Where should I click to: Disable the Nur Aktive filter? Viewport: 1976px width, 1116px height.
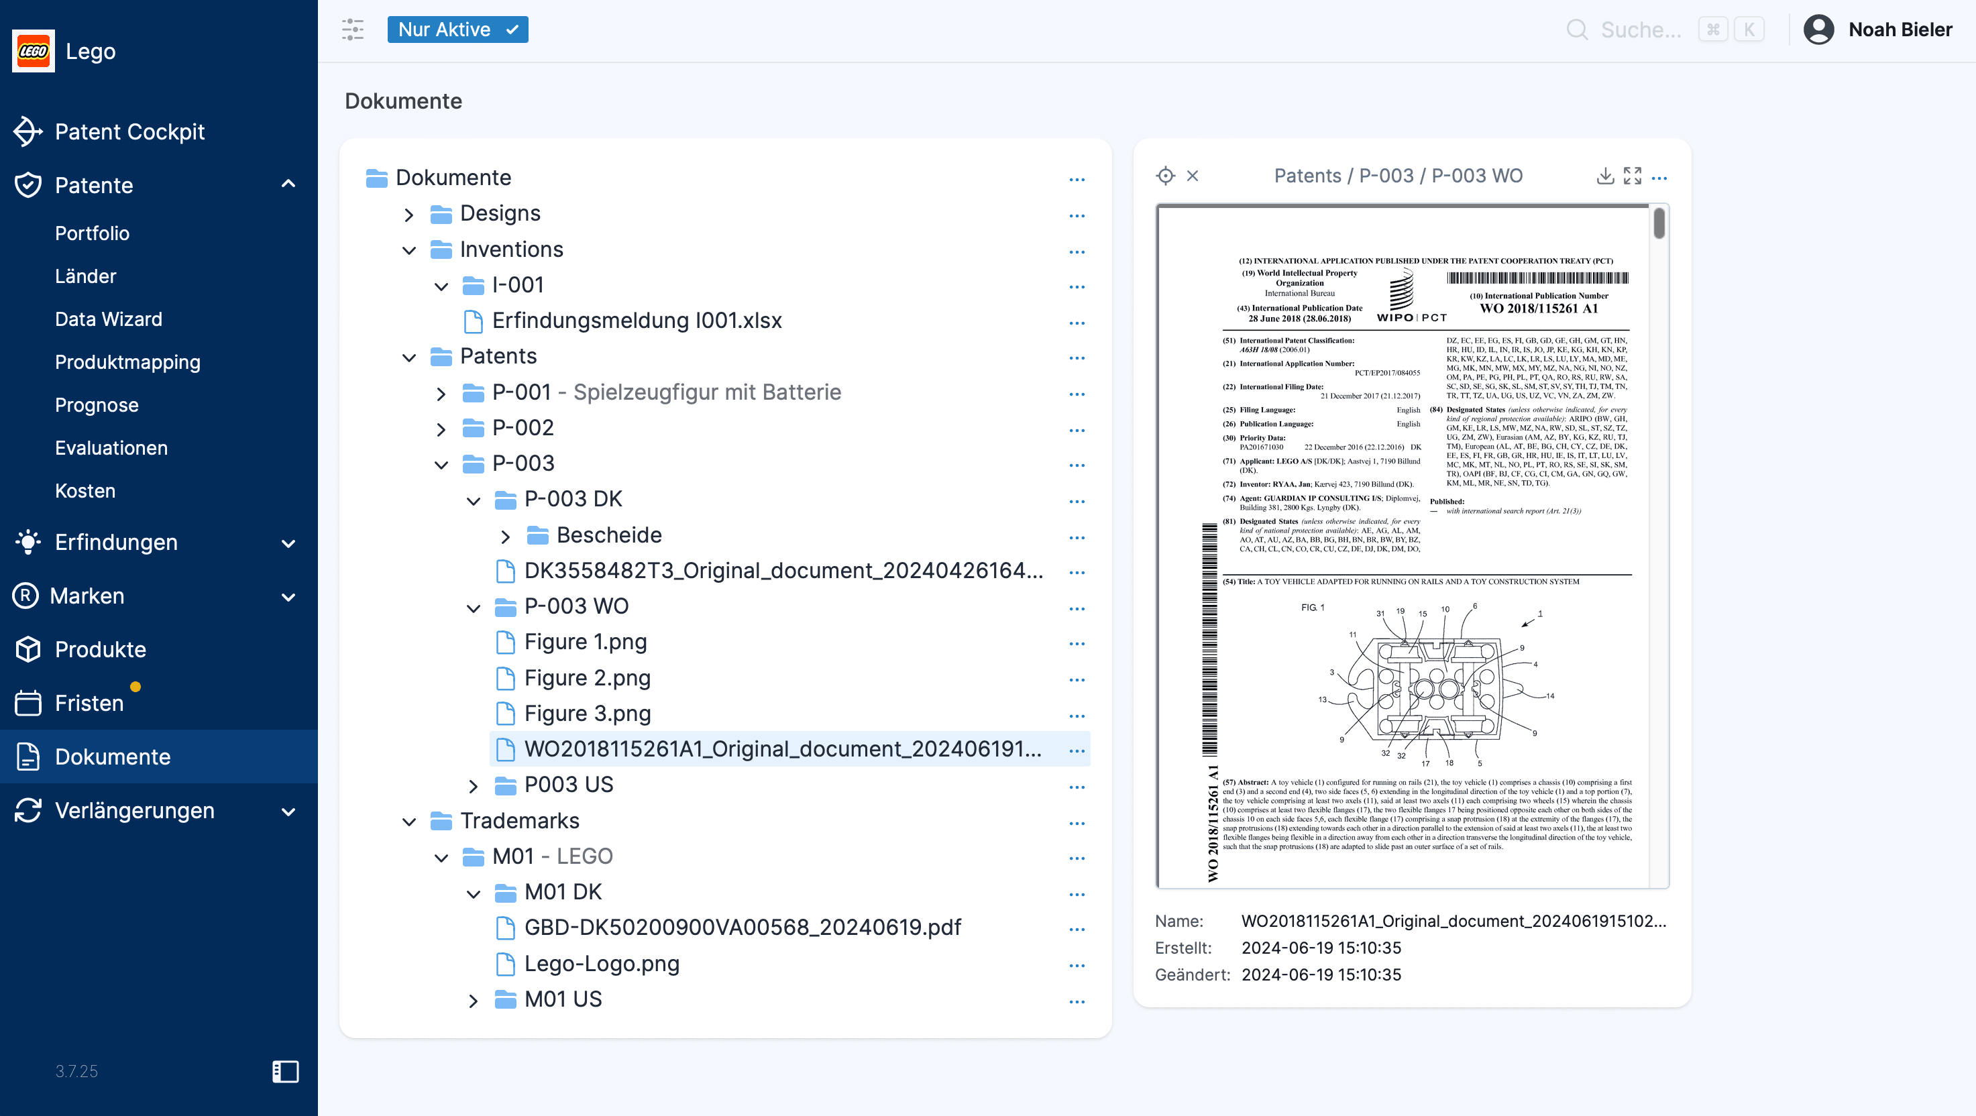pos(458,29)
